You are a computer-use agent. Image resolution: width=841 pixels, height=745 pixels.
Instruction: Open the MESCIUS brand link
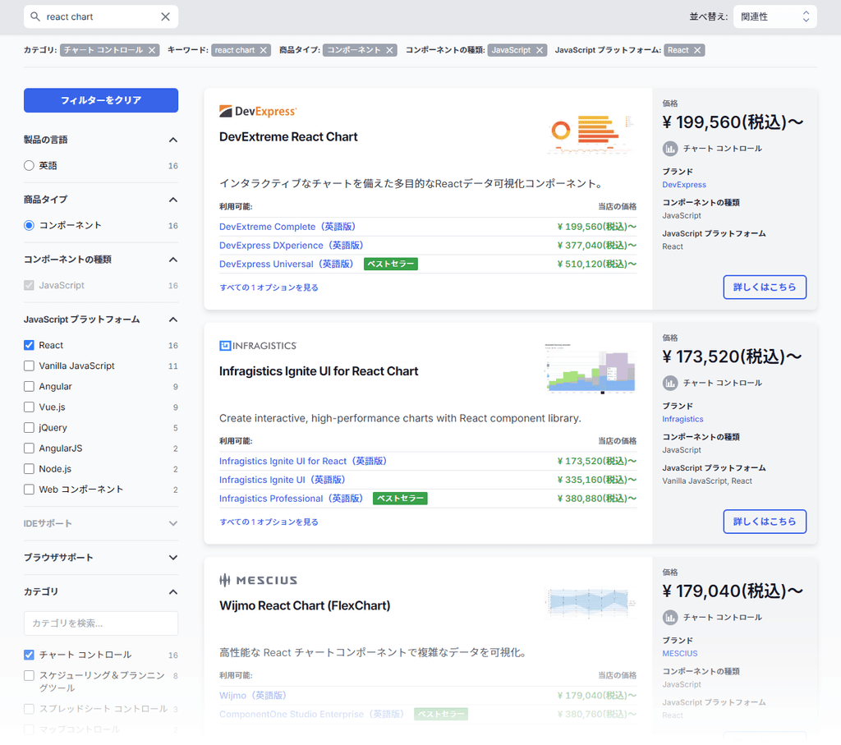coord(679,653)
